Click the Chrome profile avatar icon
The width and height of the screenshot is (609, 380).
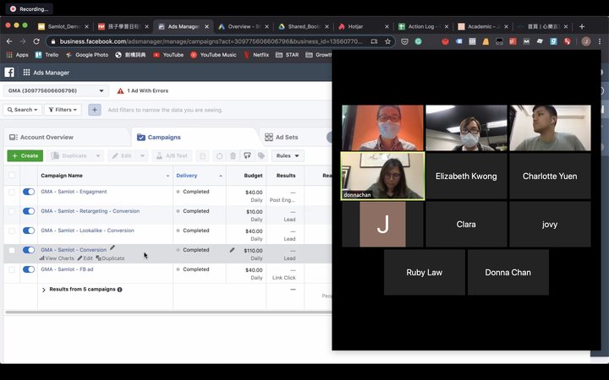click(x=586, y=41)
